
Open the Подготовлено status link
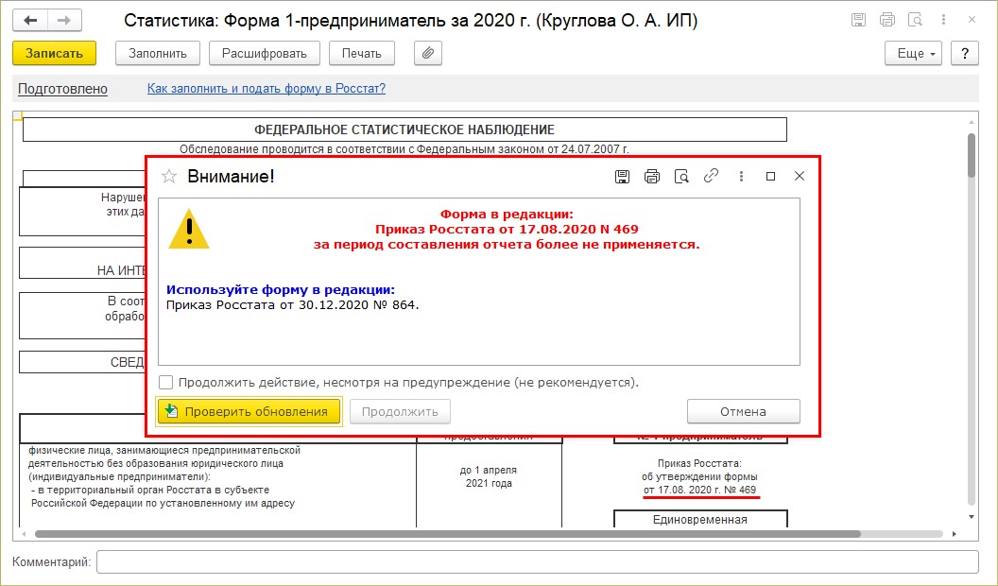coord(62,89)
